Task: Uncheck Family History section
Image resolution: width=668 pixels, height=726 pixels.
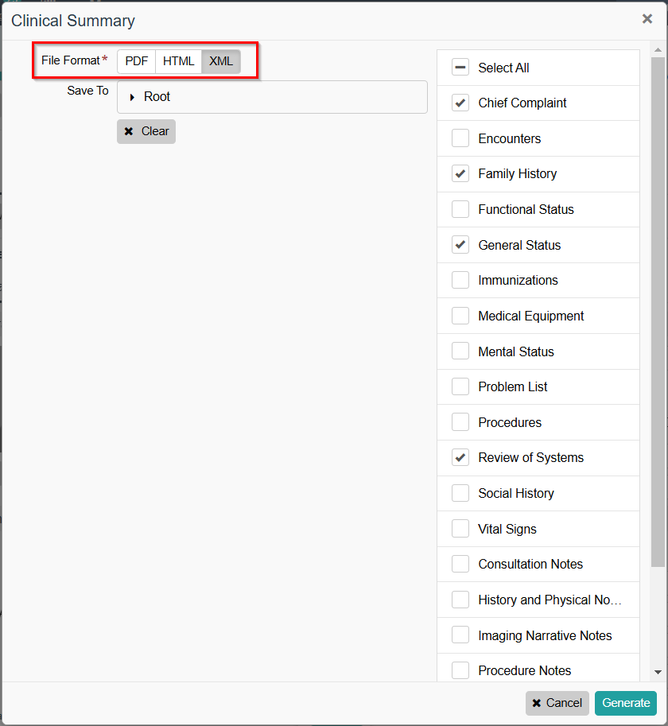Action: [460, 174]
